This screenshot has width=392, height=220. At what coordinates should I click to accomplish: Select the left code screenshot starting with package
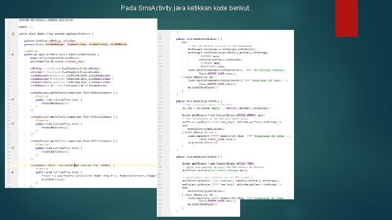(x=81, y=103)
